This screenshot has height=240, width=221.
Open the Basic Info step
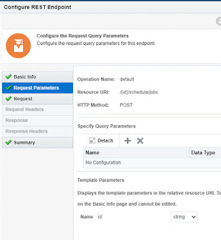37,77
